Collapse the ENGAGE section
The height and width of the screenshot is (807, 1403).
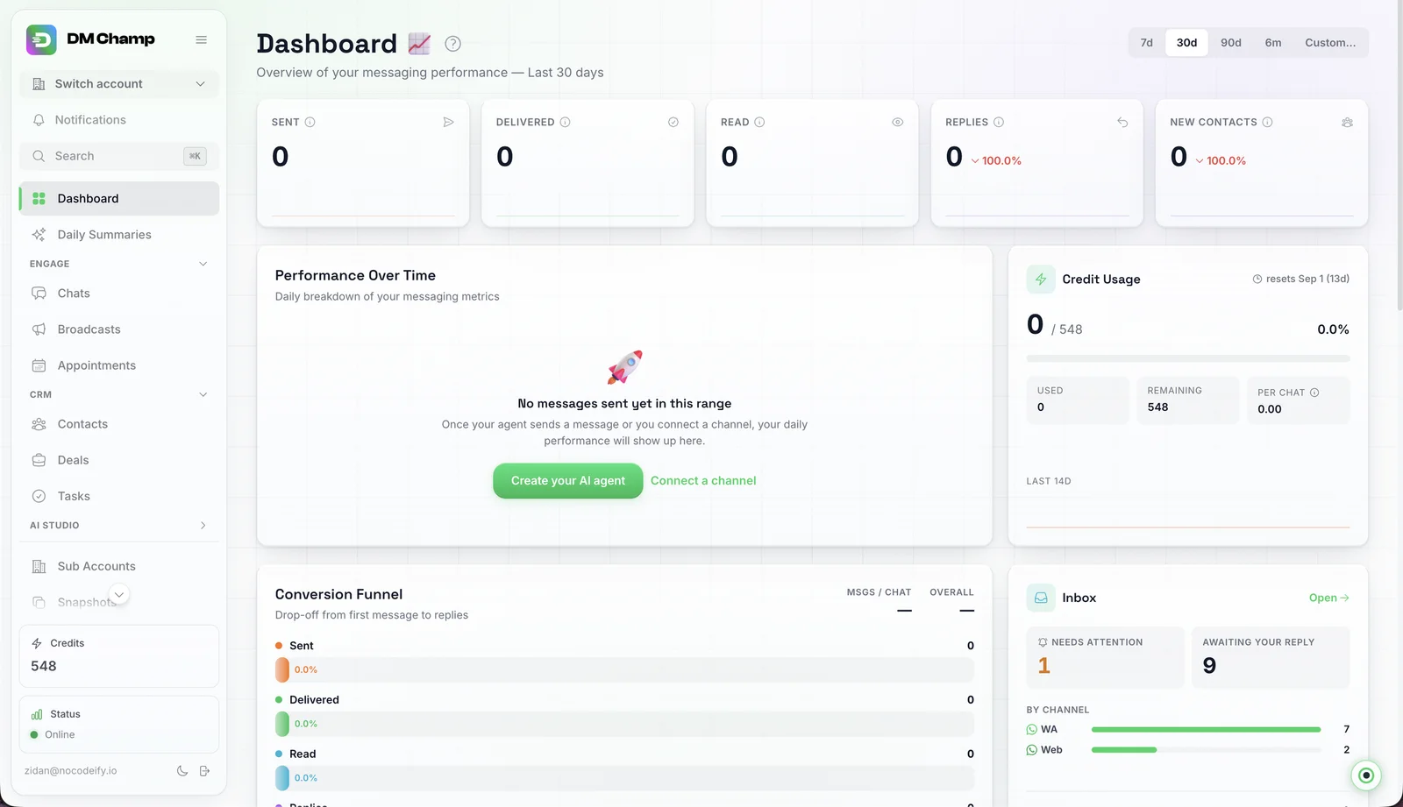[x=203, y=264]
